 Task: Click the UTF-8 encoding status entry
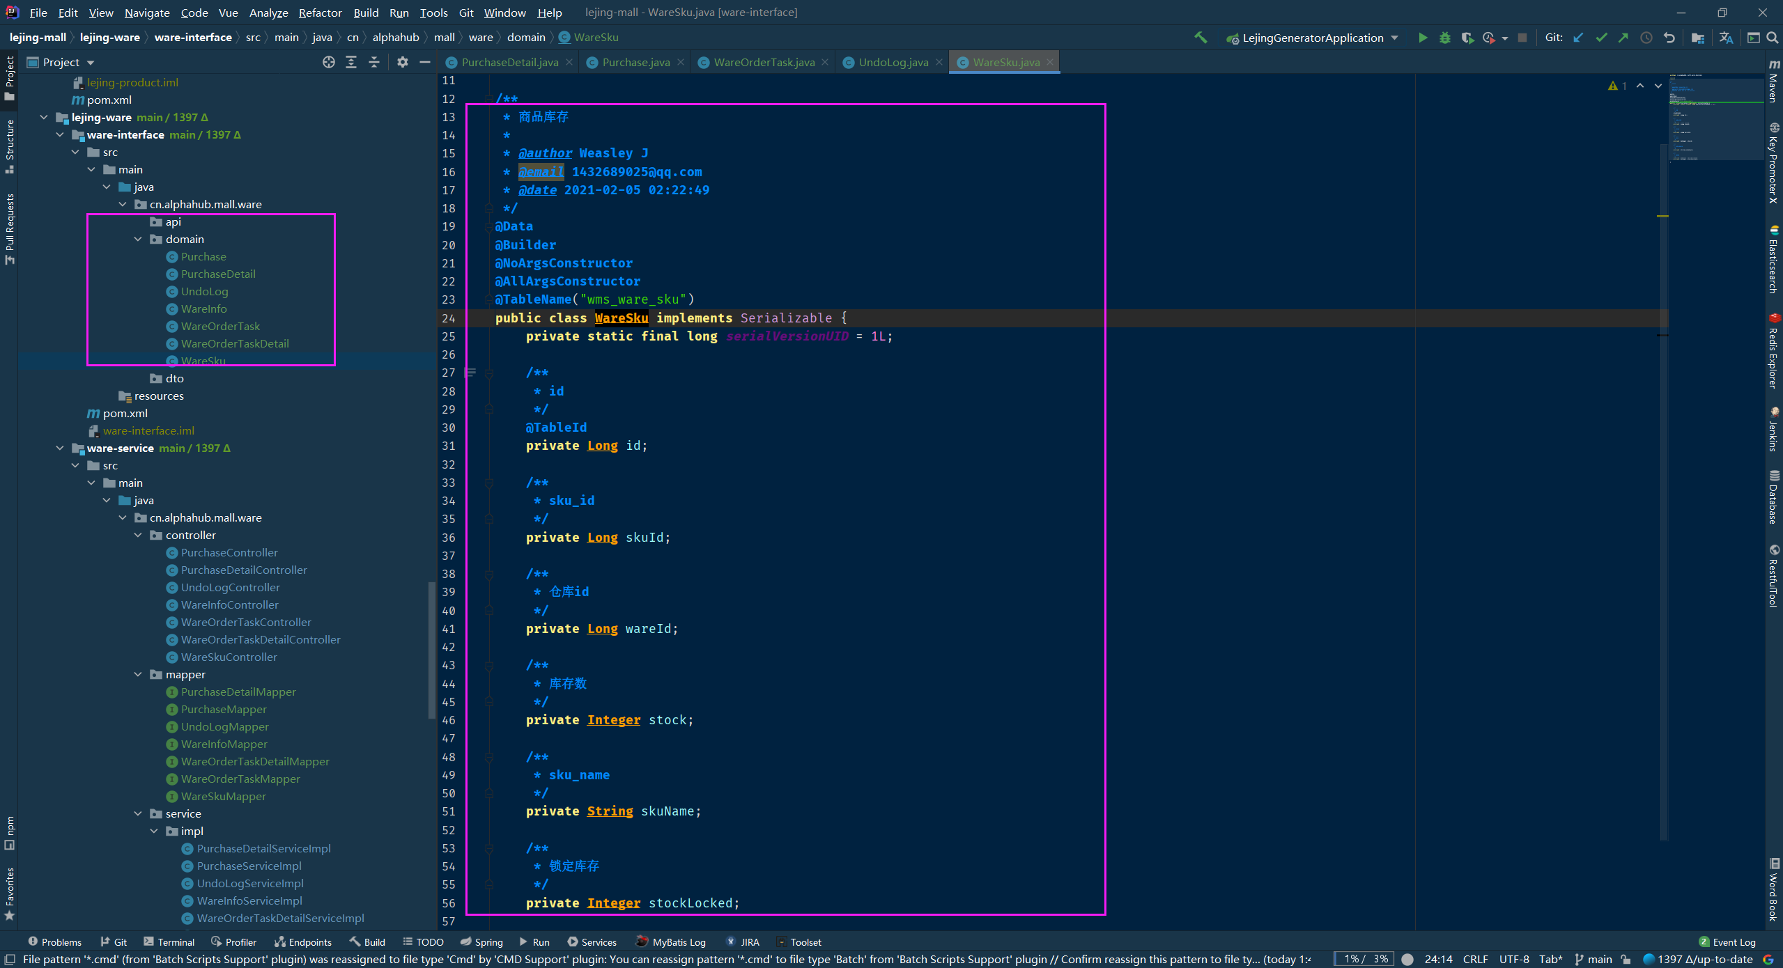pos(1514,959)
